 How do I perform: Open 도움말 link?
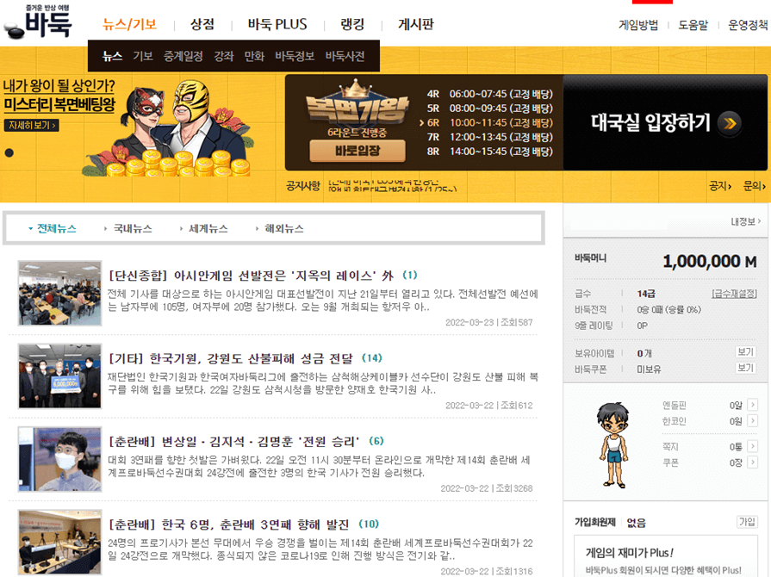point(693,25)
